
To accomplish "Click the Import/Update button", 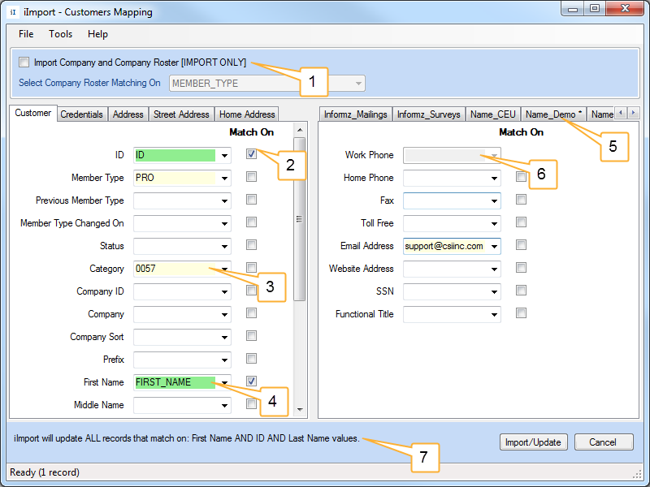I will [533, 442].
